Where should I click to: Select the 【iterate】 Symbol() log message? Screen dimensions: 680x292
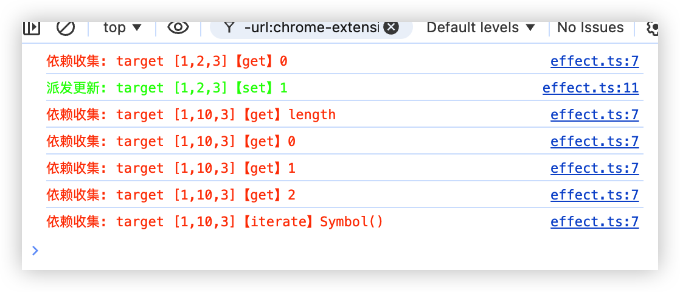tap(215, 222)
